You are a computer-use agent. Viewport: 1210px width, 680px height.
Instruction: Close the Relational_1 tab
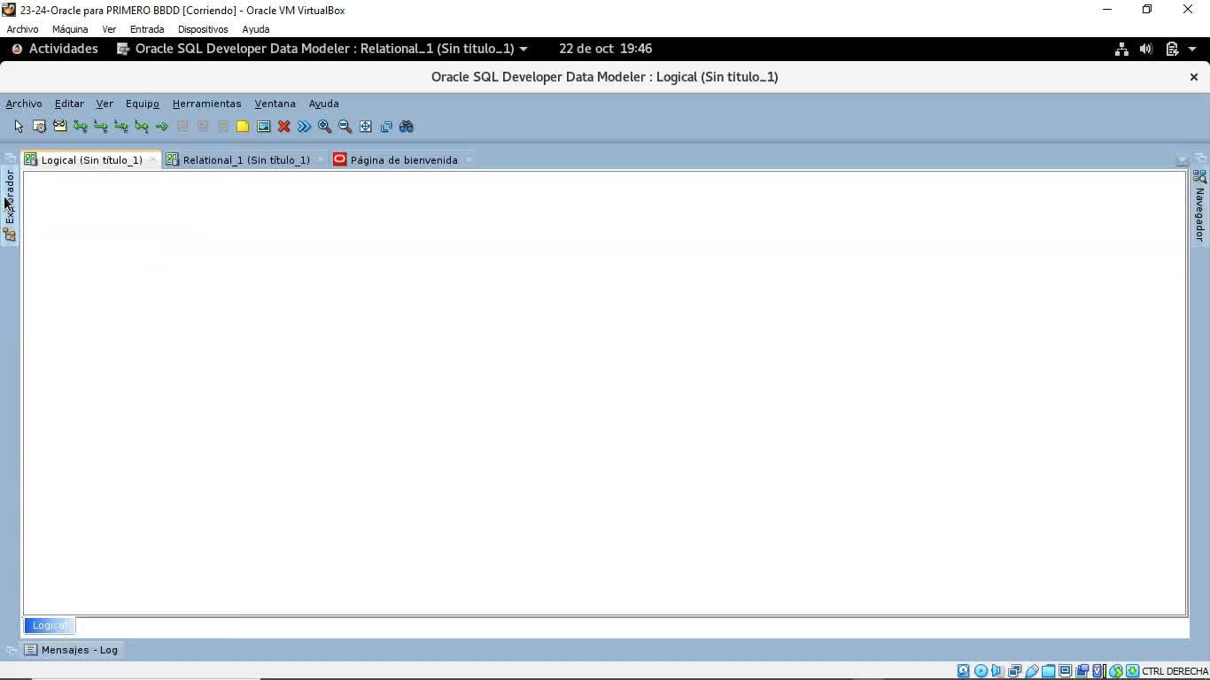coord(321,159)
